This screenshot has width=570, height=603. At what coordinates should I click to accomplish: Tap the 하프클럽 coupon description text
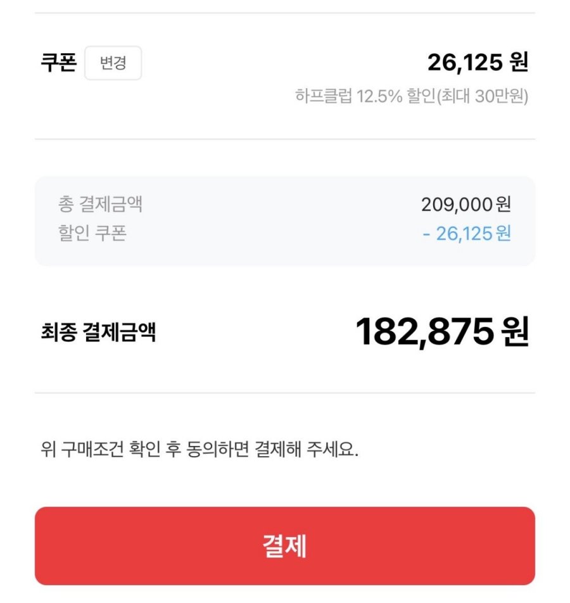[x=325, y=97]
